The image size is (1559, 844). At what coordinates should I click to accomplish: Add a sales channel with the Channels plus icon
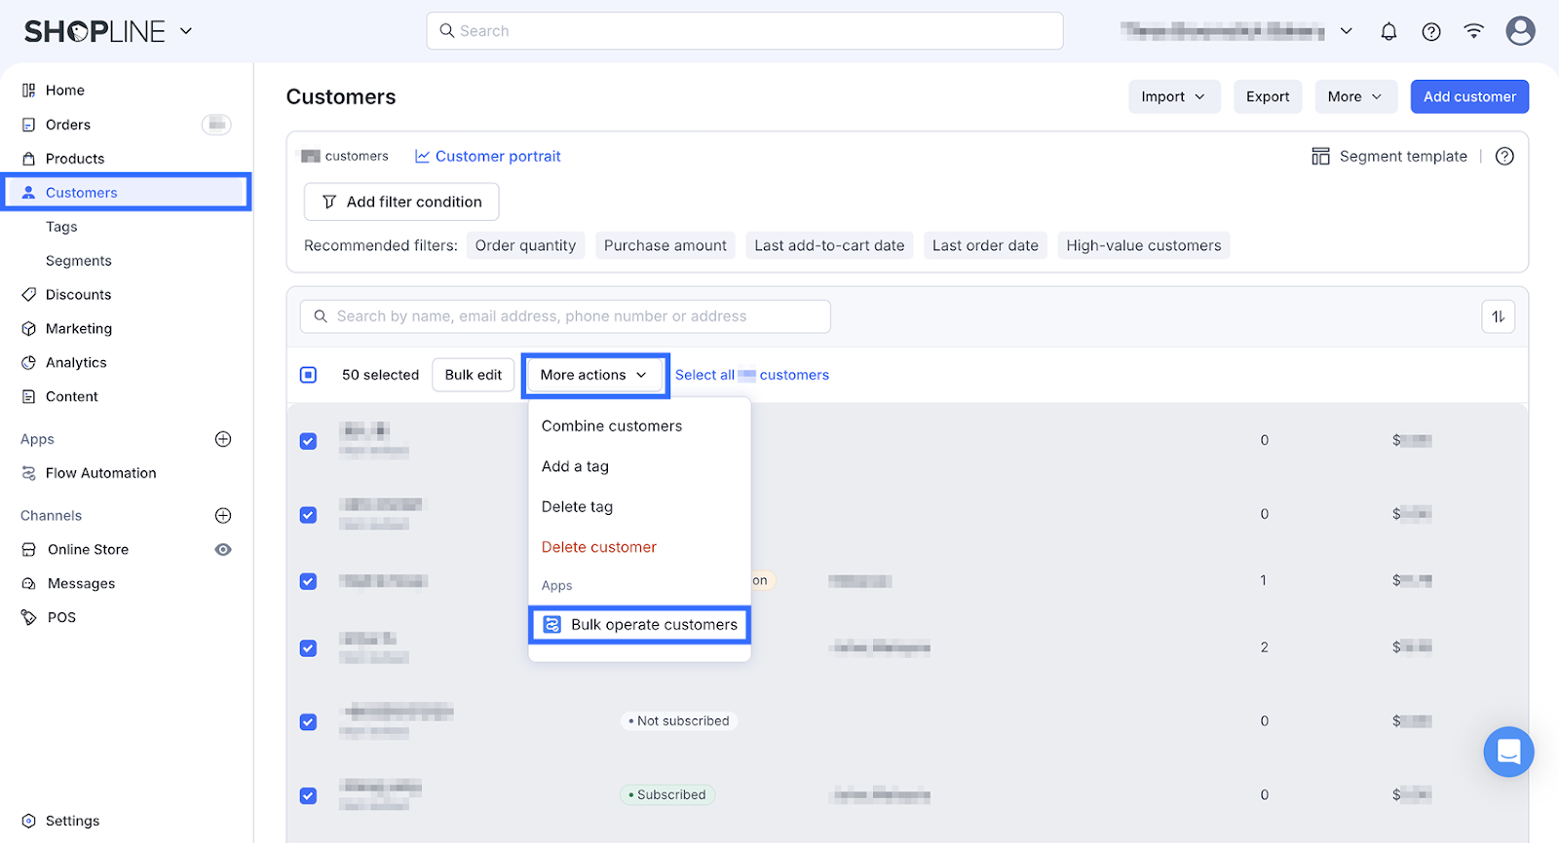click(x=223, y=515)
